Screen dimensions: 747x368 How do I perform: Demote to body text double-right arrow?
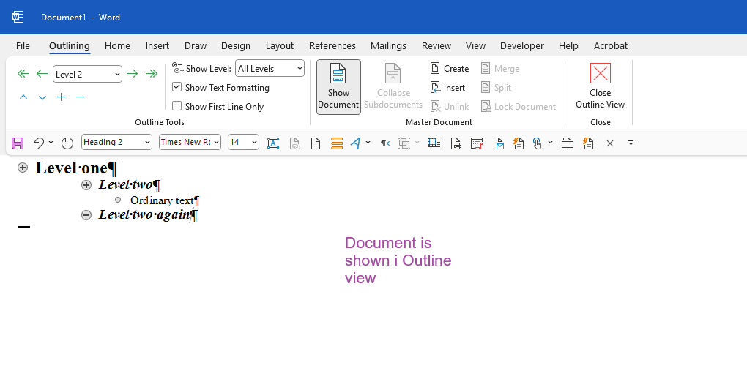pyautogui.click(x=152, y=74)
